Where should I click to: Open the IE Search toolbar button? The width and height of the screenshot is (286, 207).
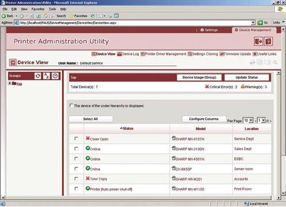coord(59,16)
